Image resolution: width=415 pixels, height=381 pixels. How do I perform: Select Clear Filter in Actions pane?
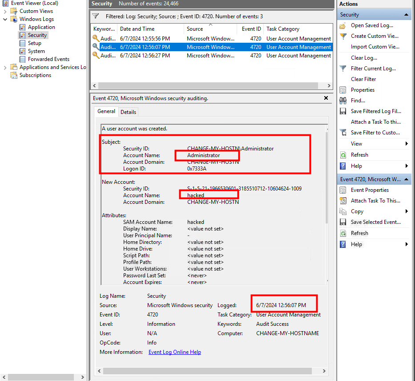click(363, 79)
